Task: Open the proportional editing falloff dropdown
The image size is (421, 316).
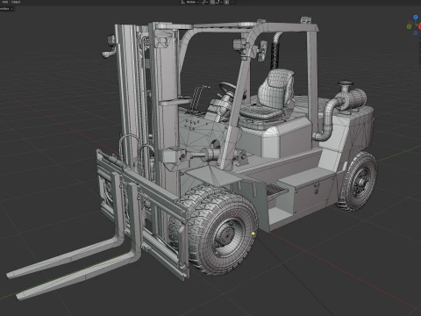Action: [x=233, y=2]
